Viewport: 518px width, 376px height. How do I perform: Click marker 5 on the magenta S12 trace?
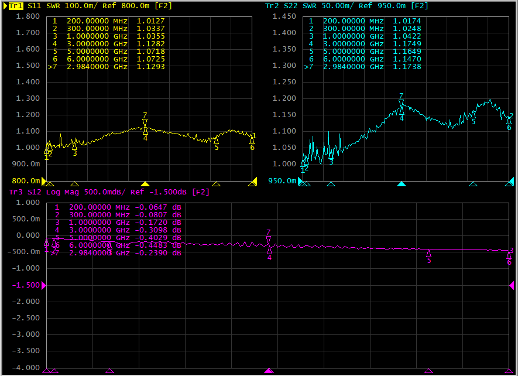pos(428,253)
